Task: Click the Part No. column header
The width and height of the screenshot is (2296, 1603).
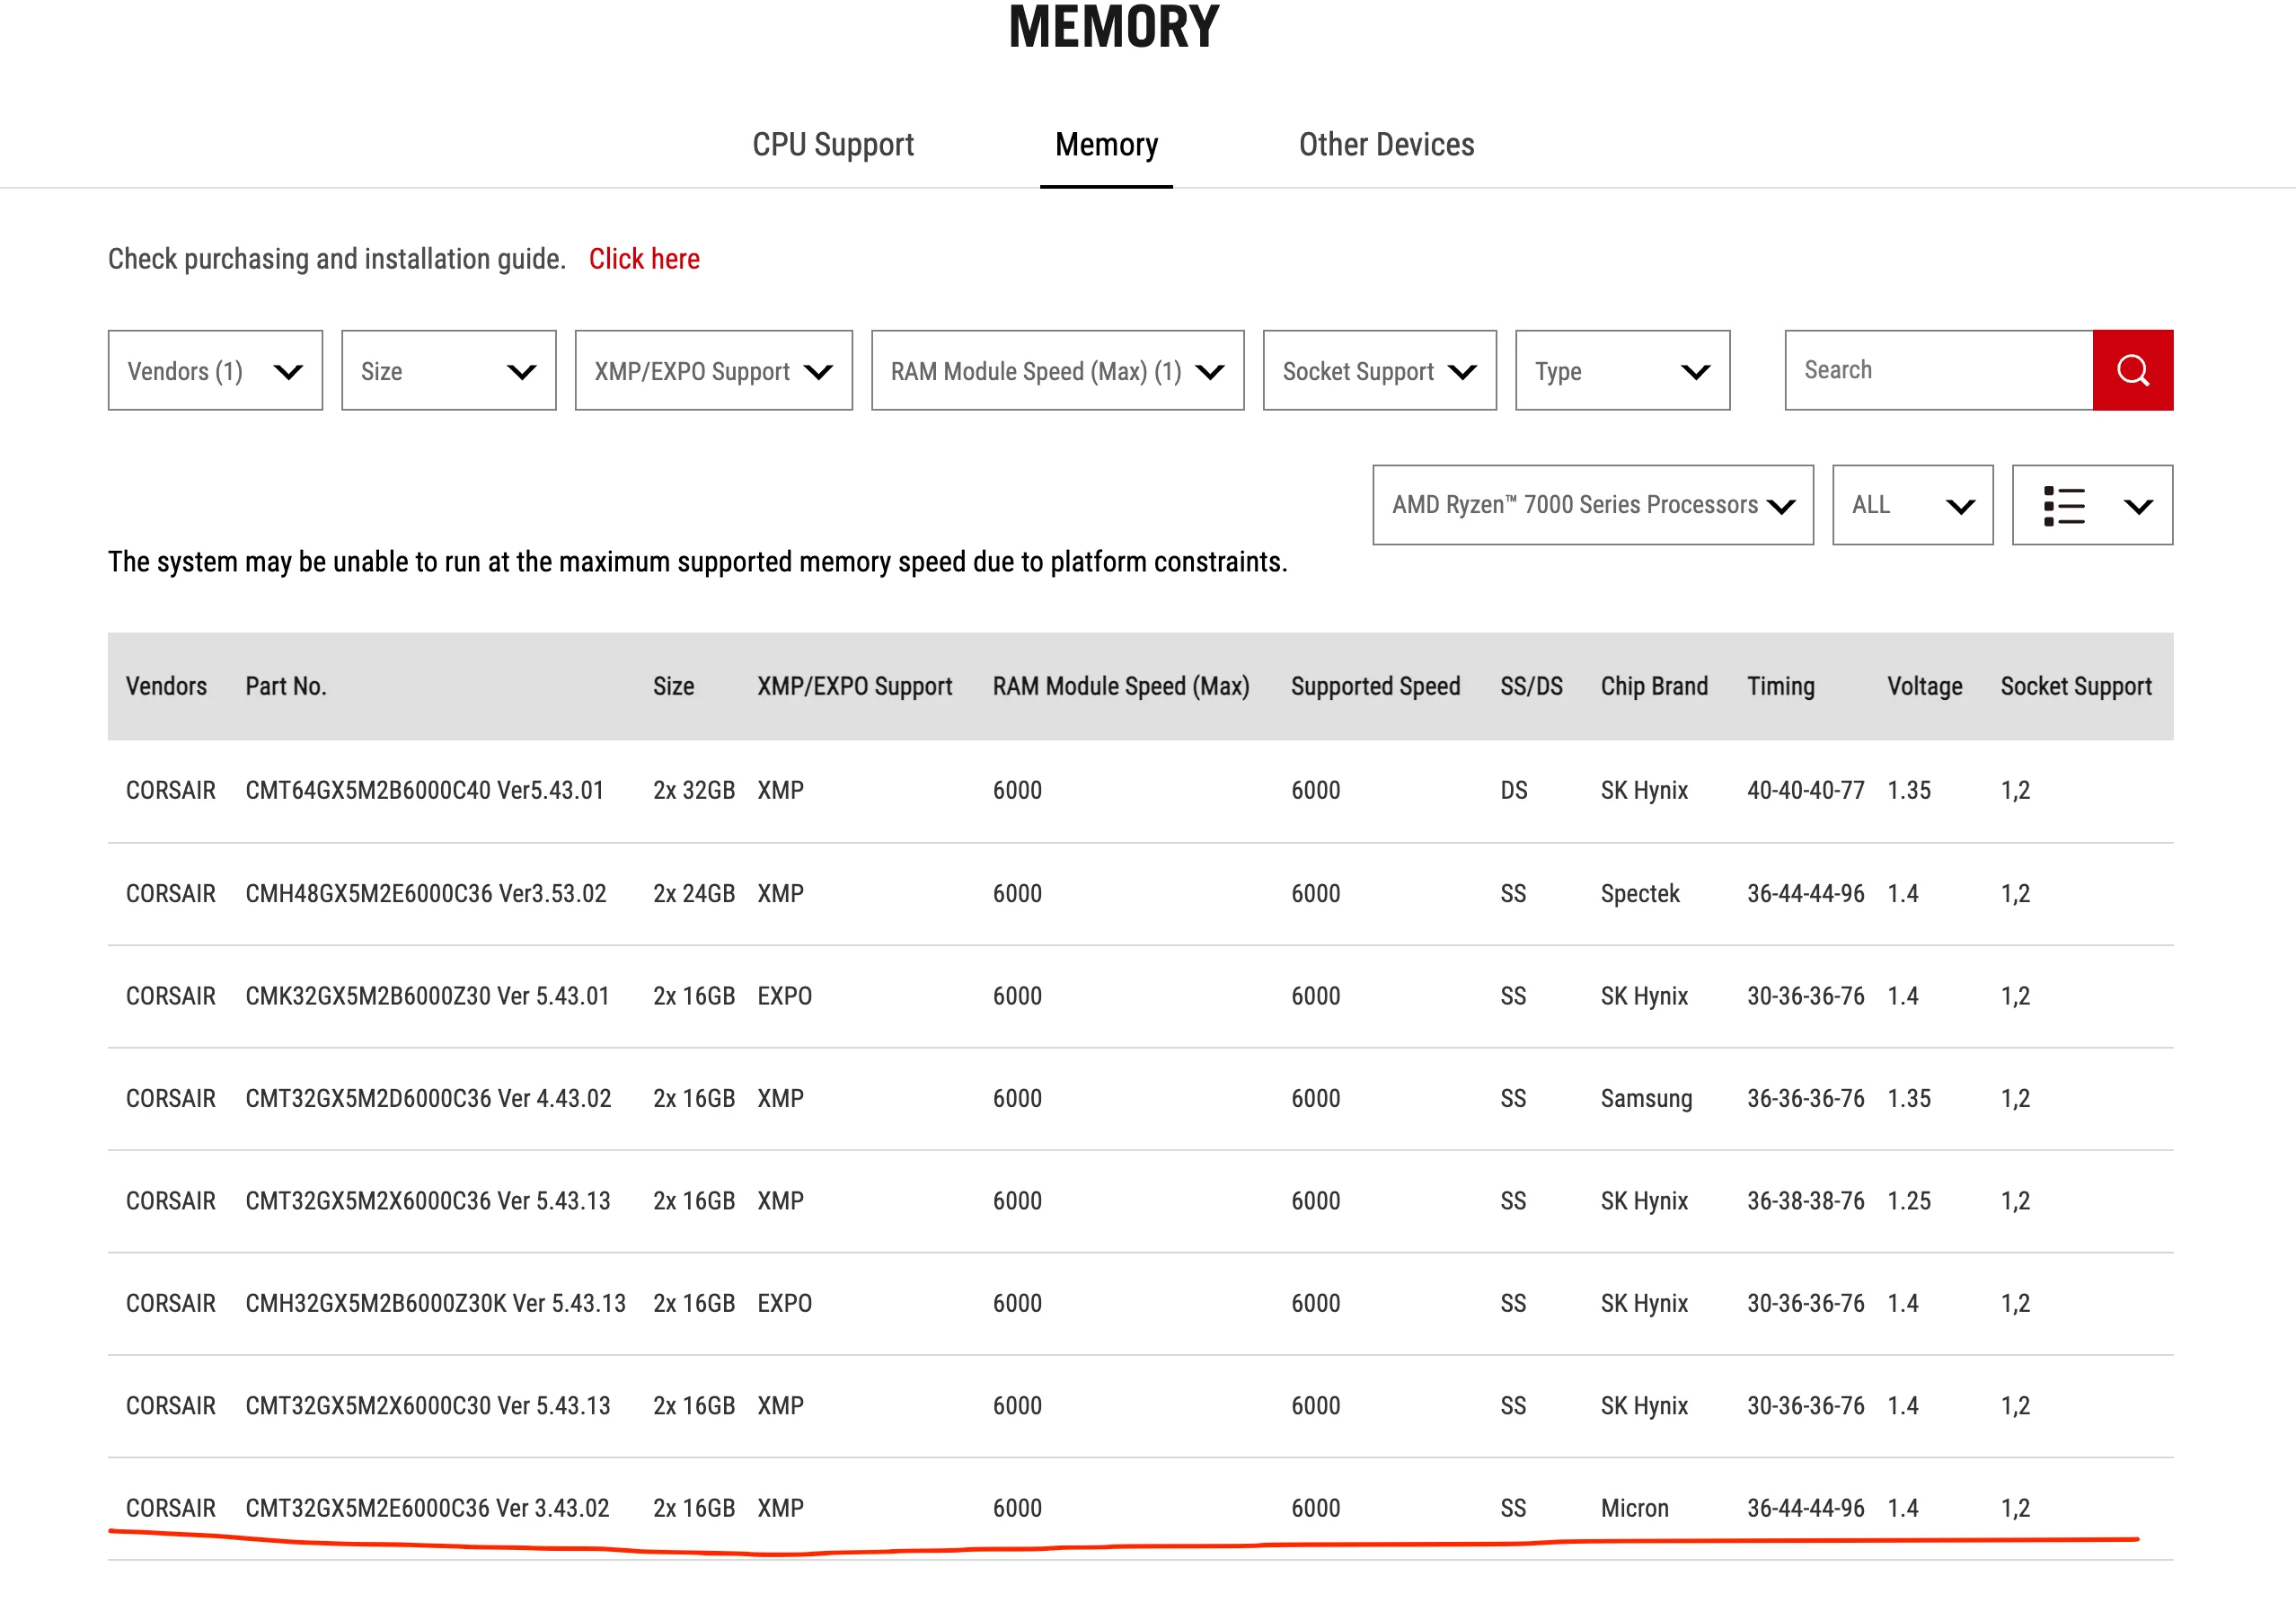Action: click(286, 686)
